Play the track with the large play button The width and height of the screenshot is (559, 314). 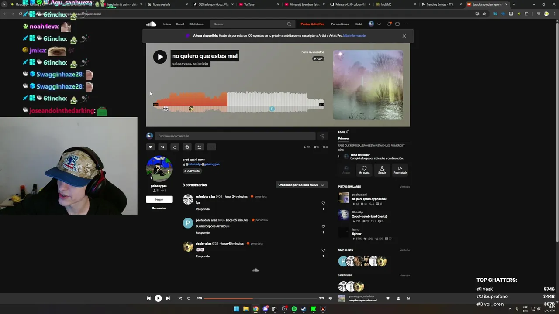(x=160, y=57)
